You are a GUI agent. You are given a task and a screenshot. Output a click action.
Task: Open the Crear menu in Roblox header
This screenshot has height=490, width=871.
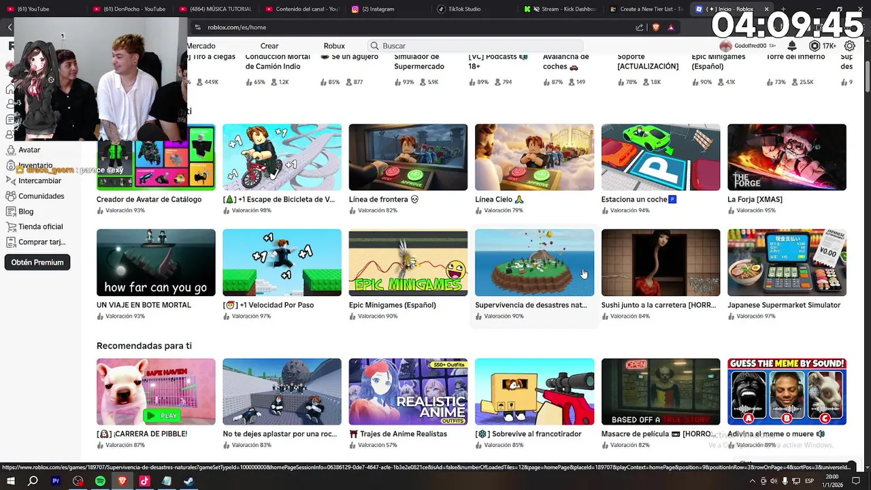click(x=269, y=46)
